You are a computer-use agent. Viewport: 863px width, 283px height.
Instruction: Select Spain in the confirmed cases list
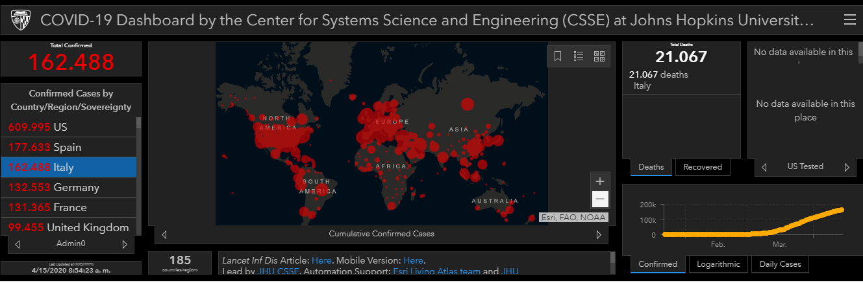coord(68,147)
